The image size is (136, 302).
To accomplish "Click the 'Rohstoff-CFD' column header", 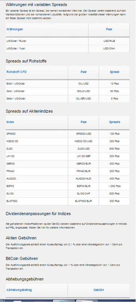I will [x=16, y=72].
